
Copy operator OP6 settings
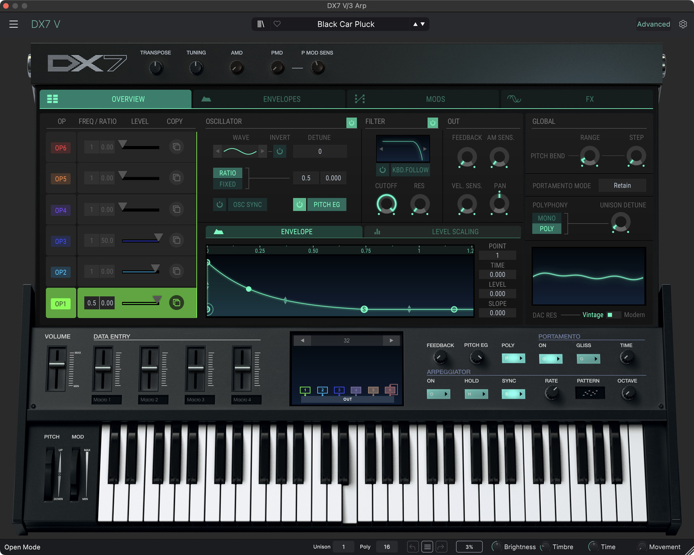click(x=176, y=147)
